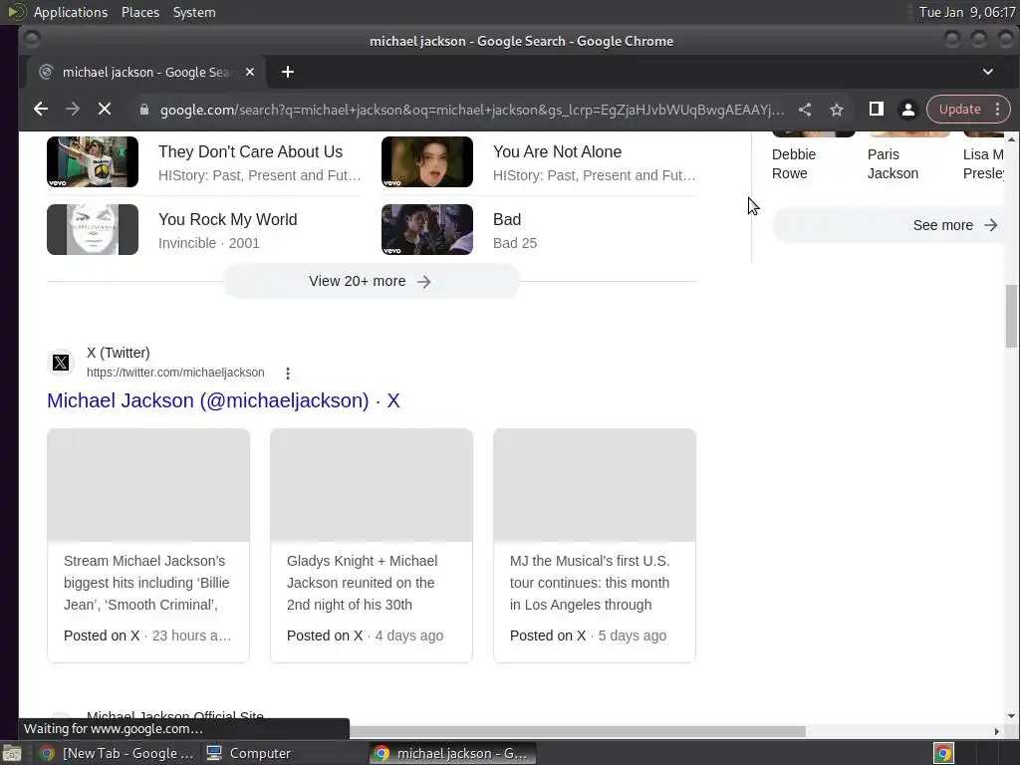1020x765 pixels.
Task: Close the michael jackson search tab
Action: point(250,72)
